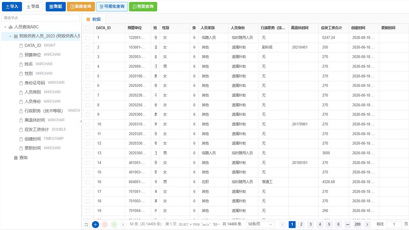
Task: Go to next page arrow
Action: 367,225
